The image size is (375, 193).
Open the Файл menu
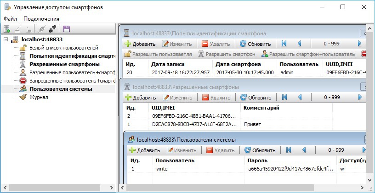pyautogui.click(x=10, y=19)
